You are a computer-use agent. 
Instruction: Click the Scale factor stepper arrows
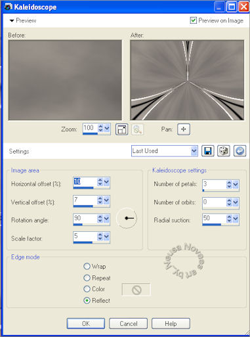coord(100,236)
